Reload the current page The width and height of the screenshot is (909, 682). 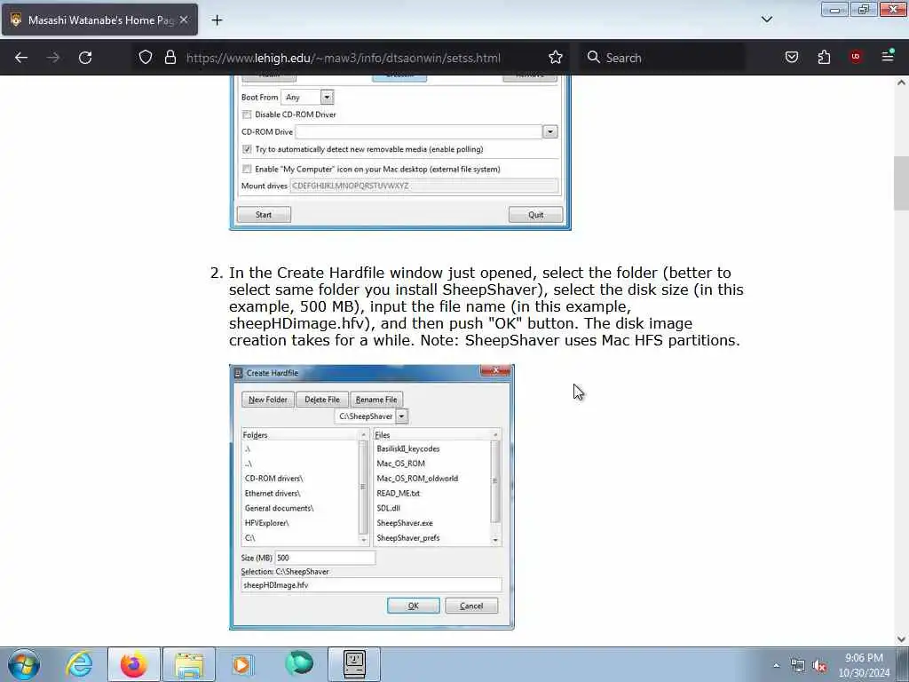85,58
